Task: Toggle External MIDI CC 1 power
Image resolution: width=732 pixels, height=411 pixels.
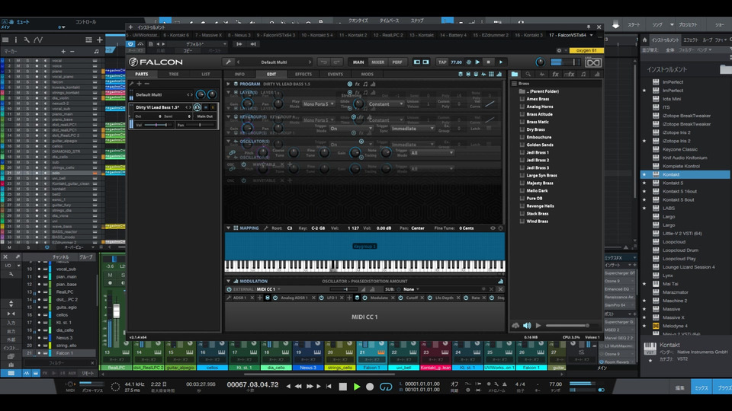Action: (x=230, y=289)
